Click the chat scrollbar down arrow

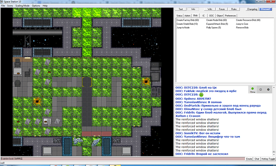tap(274, 154)
